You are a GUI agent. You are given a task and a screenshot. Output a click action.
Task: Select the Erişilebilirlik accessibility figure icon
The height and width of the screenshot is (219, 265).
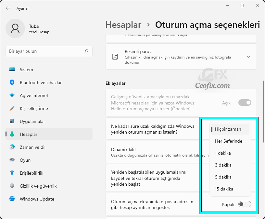12,173
